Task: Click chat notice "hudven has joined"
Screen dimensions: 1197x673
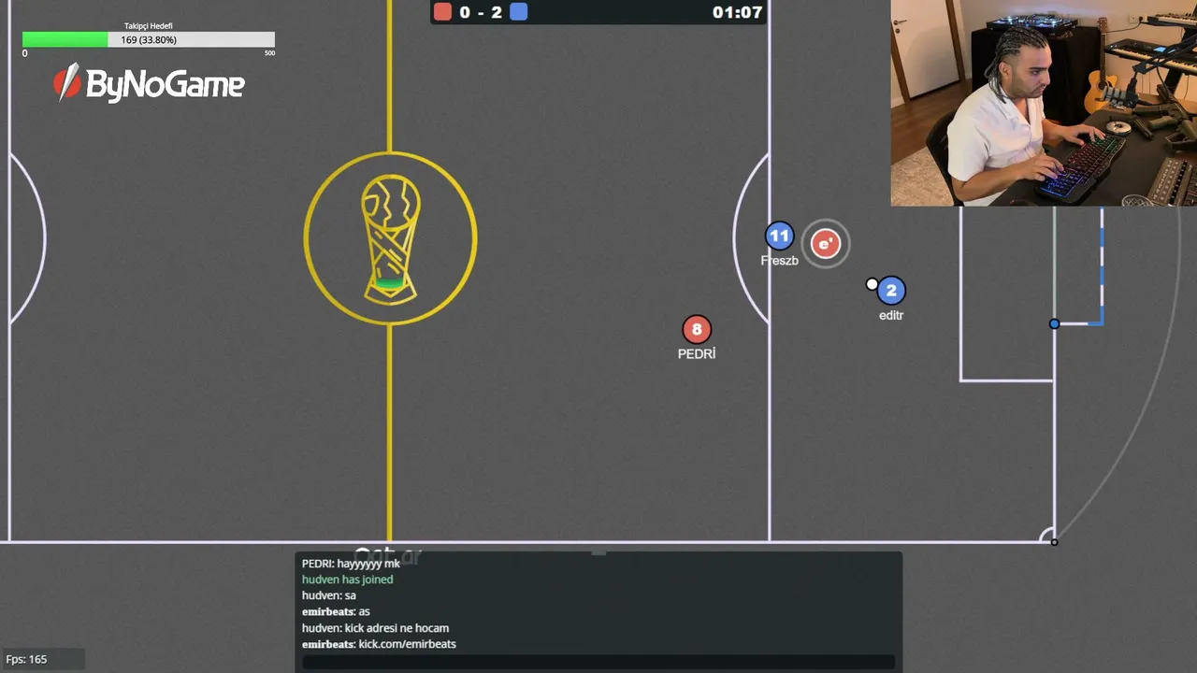Action: pos(347,580)
